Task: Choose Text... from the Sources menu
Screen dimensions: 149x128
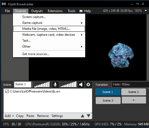Action: [x=49, y=41]
